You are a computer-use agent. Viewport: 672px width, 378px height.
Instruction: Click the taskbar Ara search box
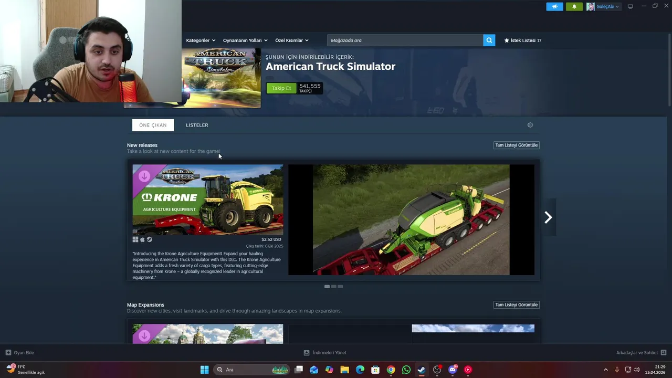tap(252, 370)
